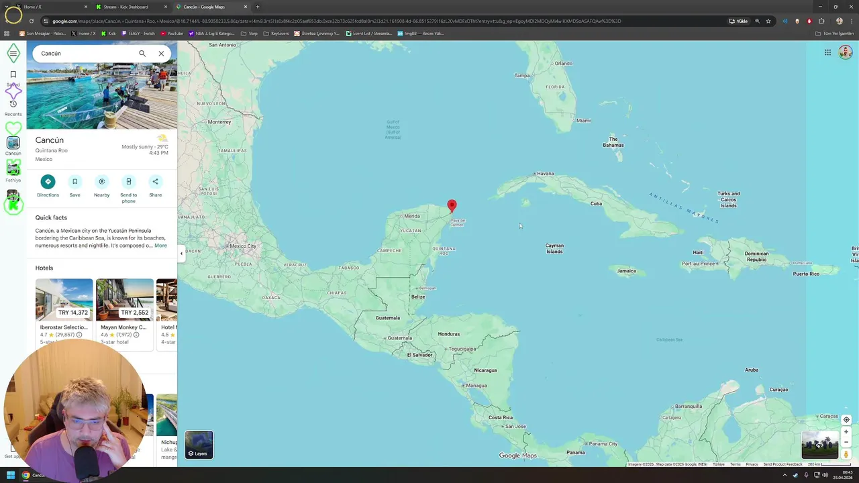Open the TEASY - Twitch bookmark
The image size is (859, 483).
[x=138, y=33]
